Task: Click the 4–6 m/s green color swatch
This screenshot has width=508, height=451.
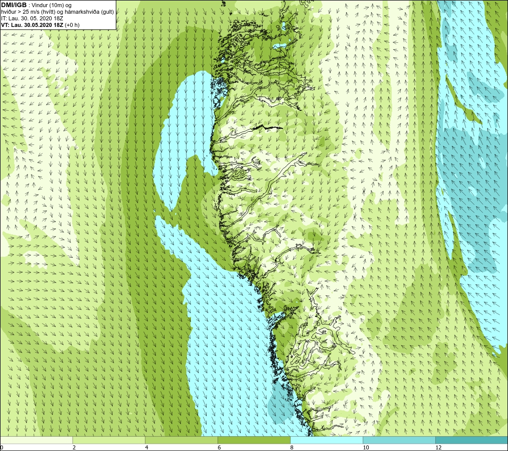Action: pos(181,440)
